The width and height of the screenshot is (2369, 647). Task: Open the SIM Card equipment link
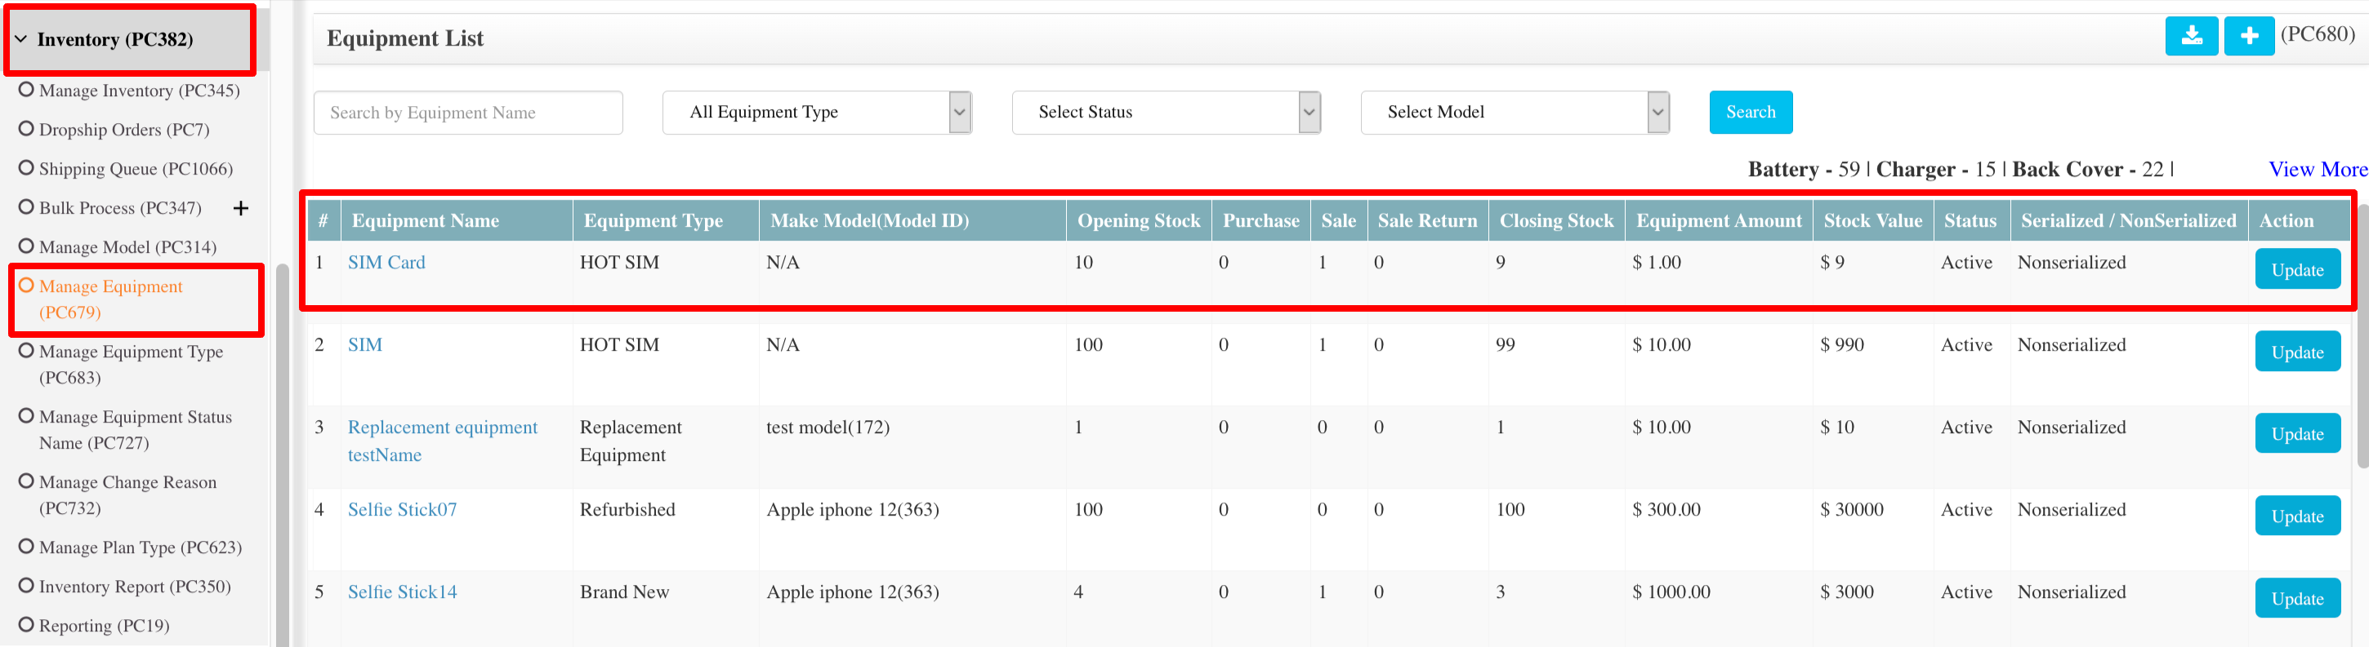click(x=386, y=262)
